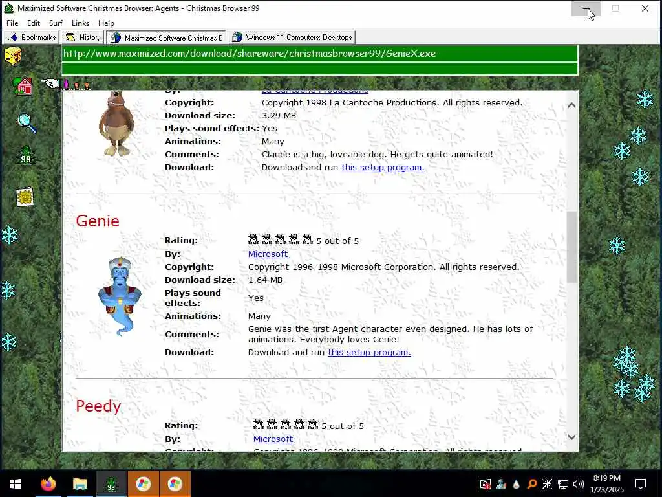Click Genie's '1.64 MB' download size
The width and height of the screenshot is (662, 497).
pos(265,280)
